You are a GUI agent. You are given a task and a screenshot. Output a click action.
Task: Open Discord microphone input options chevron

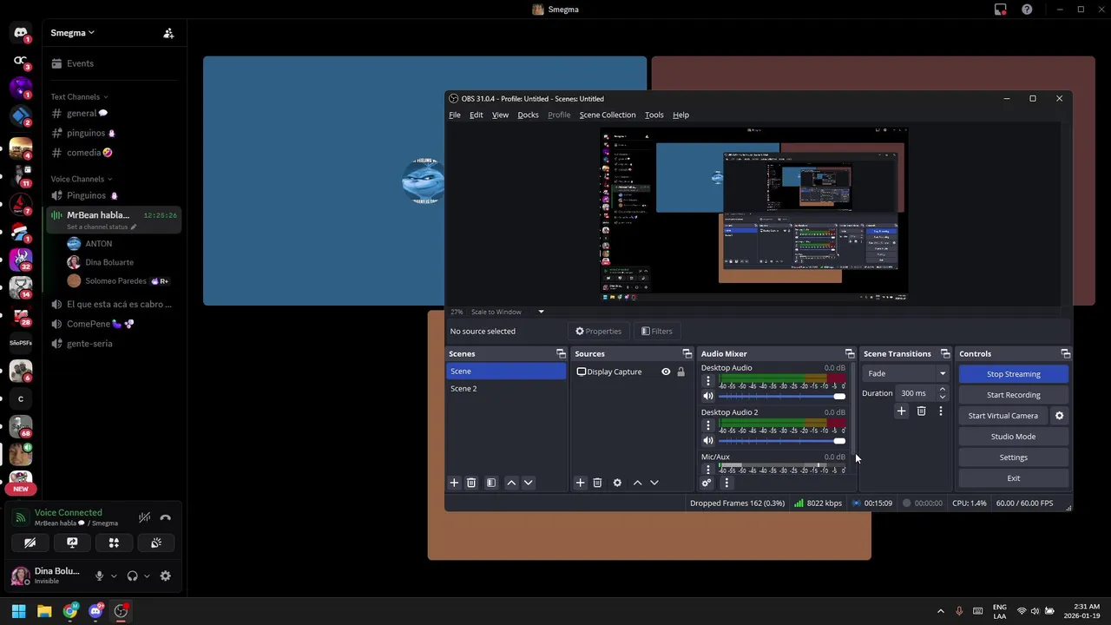pyautogui.click(x=114, y=576)
